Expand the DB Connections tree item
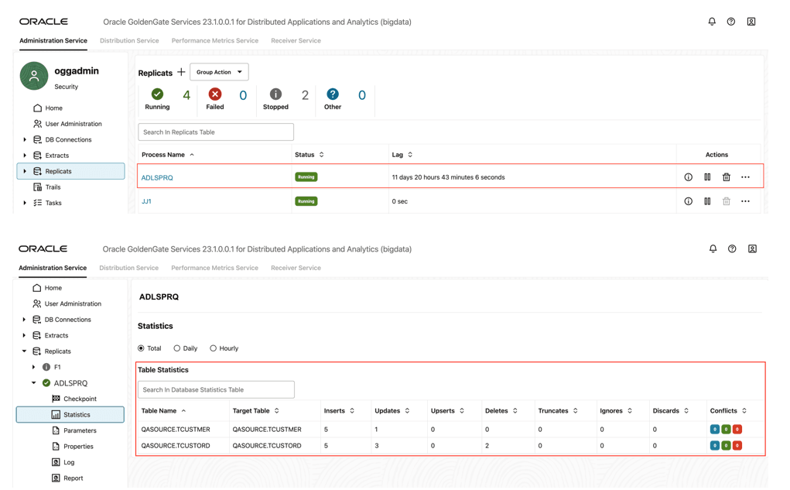The height and width of the screenshot is (490, 790). pos(24,141)
